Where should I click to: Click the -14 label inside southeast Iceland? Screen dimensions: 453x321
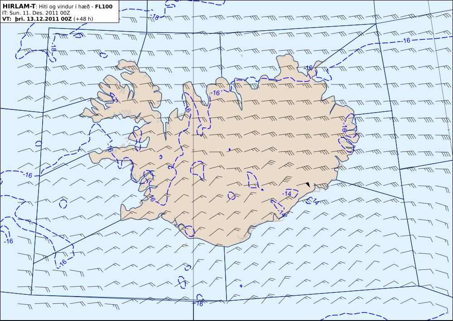(x=287, y=194)
